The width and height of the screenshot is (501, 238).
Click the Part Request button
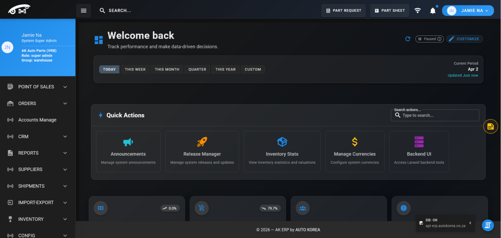pyautogui.click(x=343, y=10)
